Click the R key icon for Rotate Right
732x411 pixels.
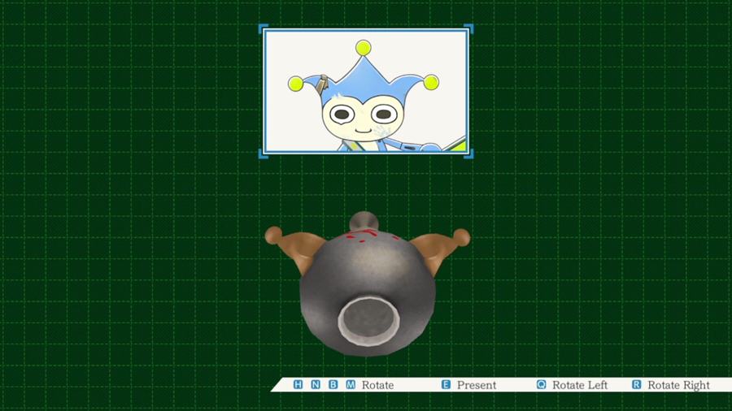[636, 384]
